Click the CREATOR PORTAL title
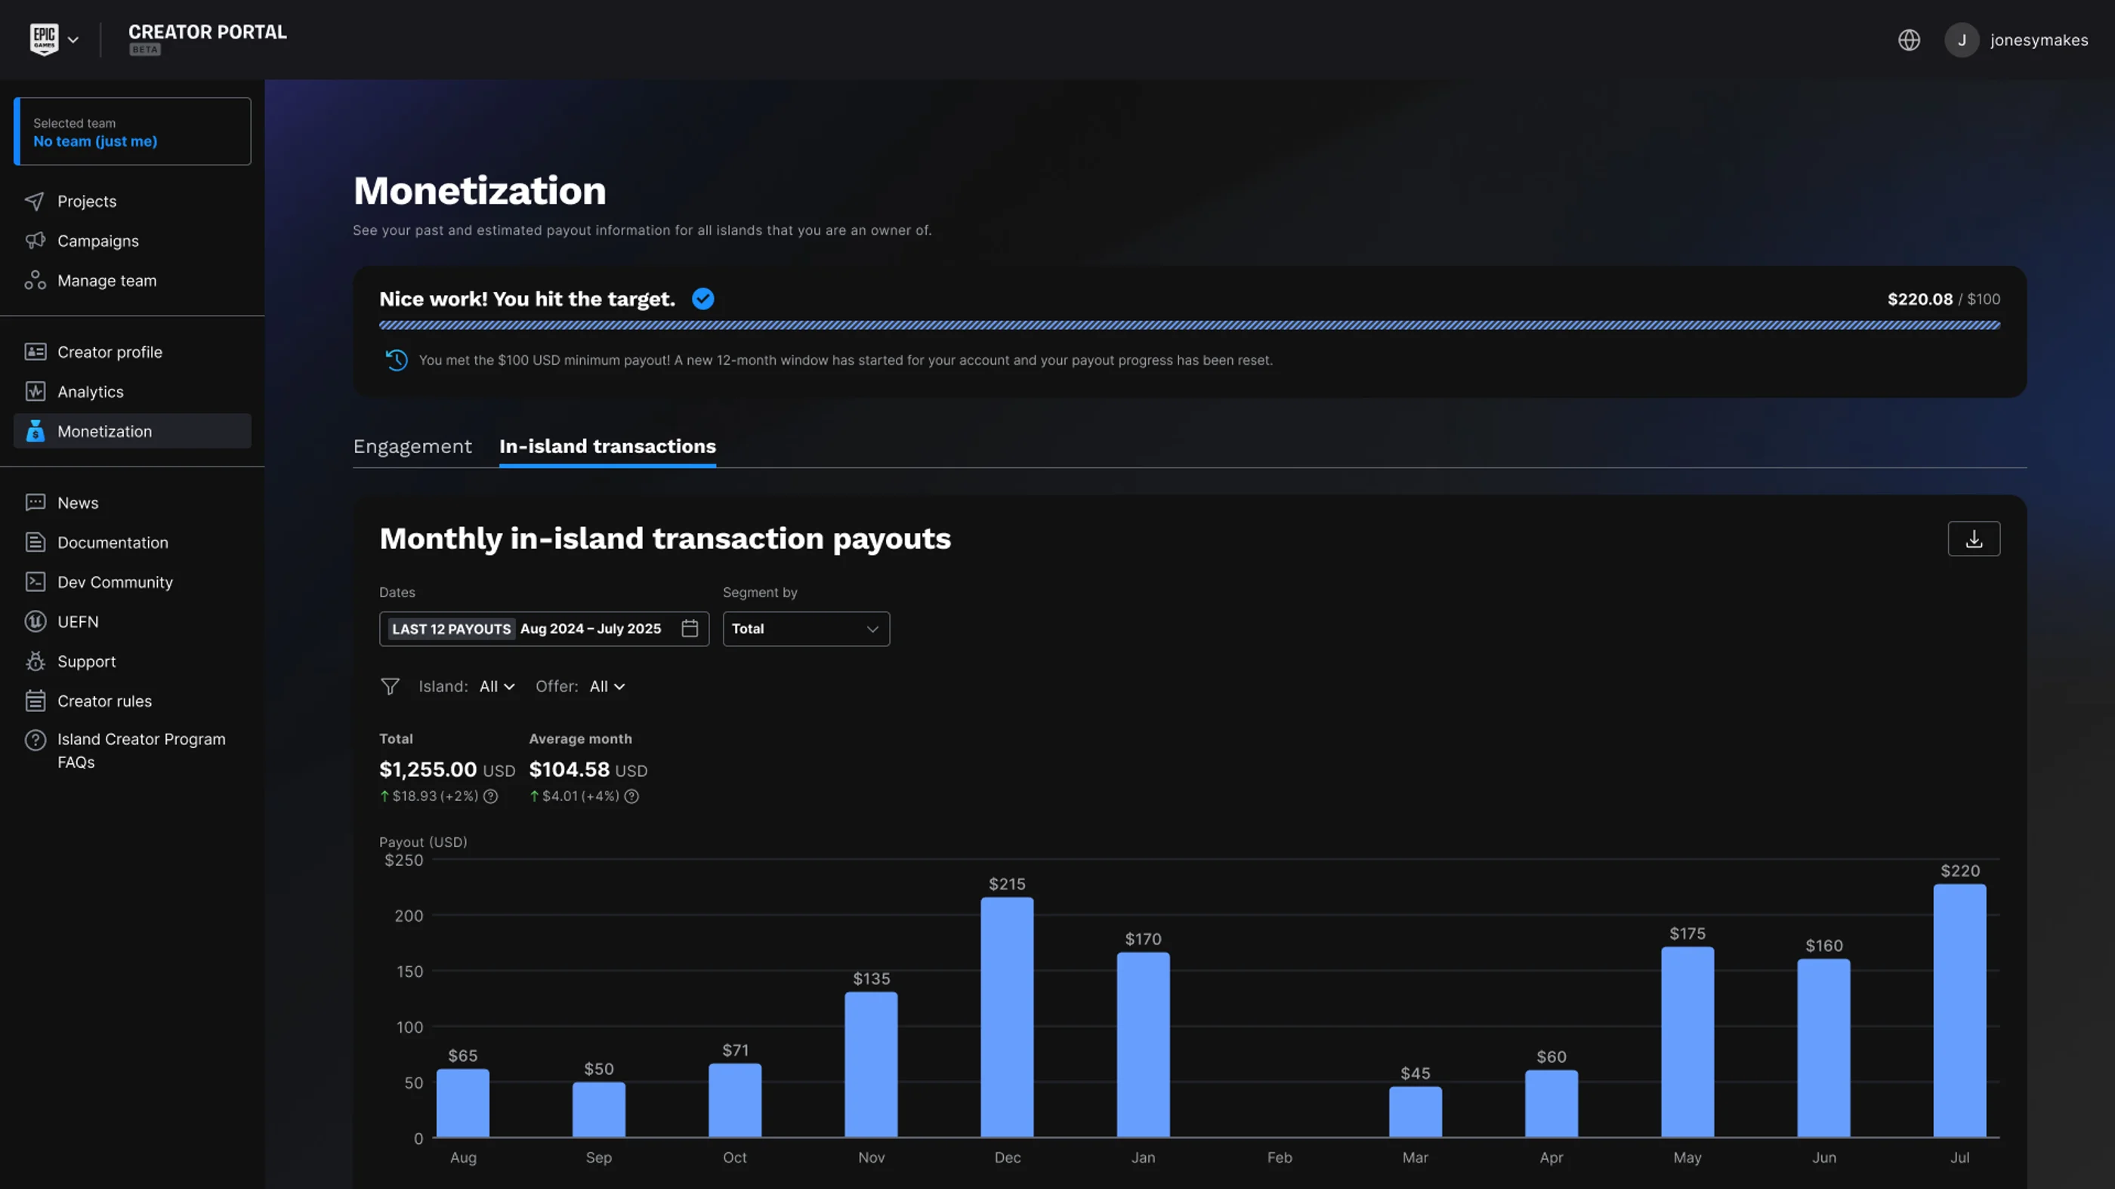2115x1189 pixels. pos(208,32)
